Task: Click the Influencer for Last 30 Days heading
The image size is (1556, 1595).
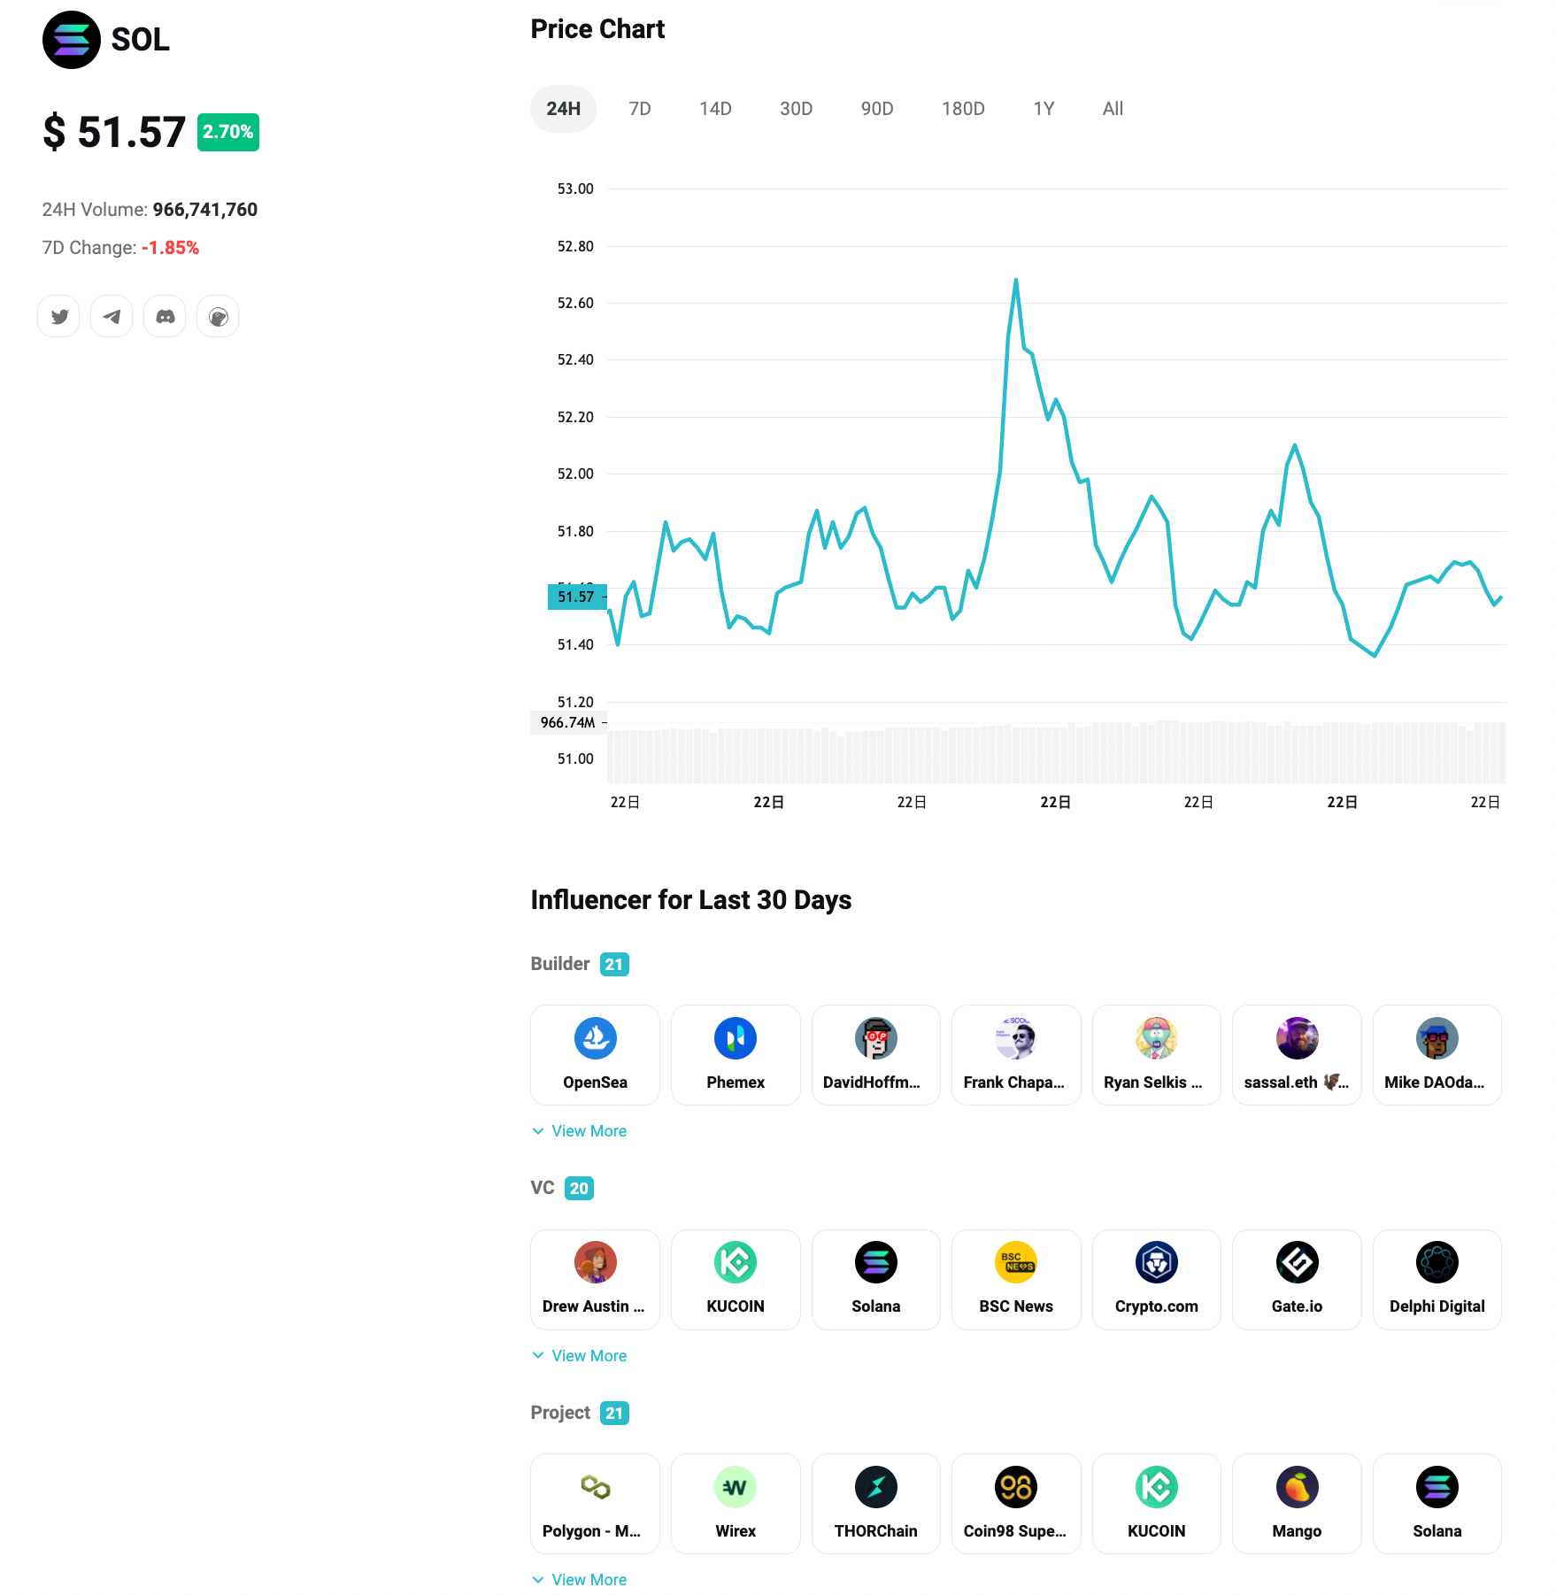Action: (x=691, y=900)
